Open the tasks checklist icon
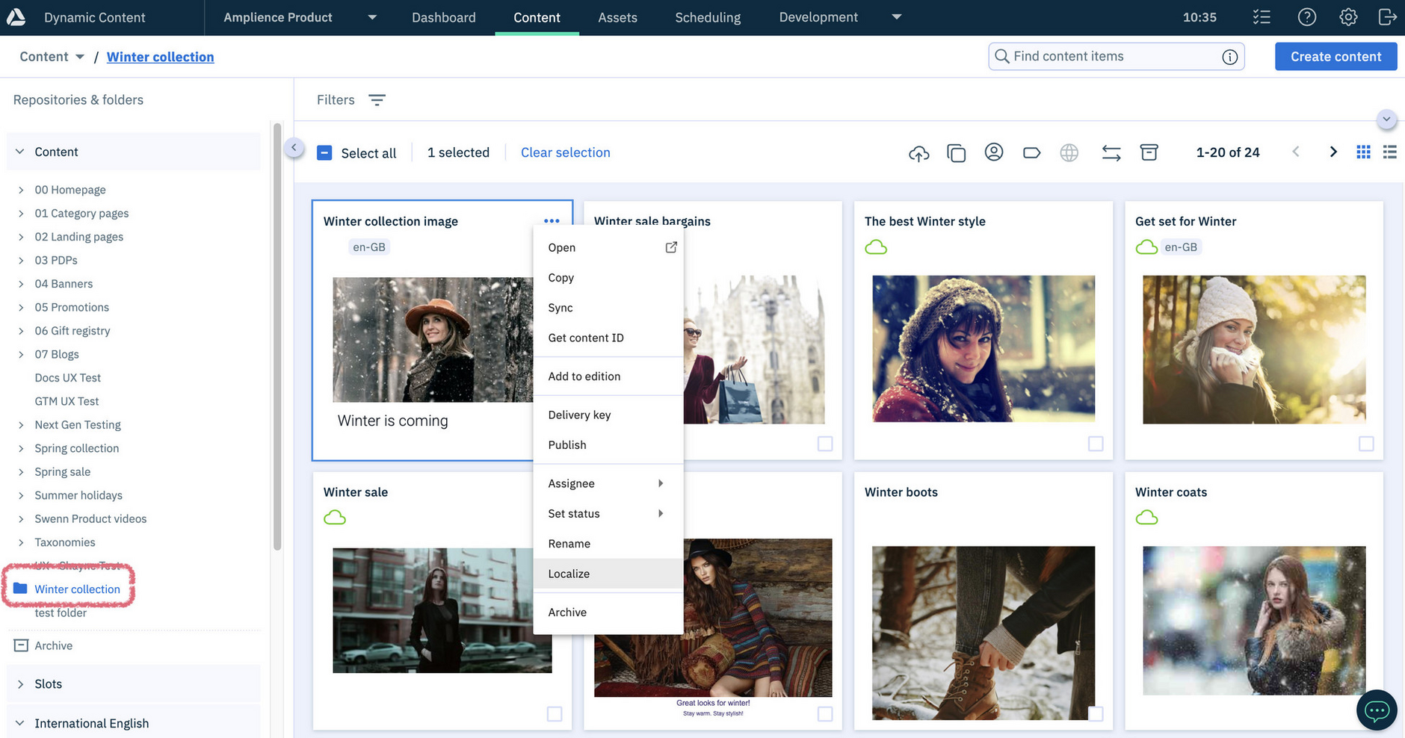This screenshot has width=1405, height=738. click(x=1262, y=17)
